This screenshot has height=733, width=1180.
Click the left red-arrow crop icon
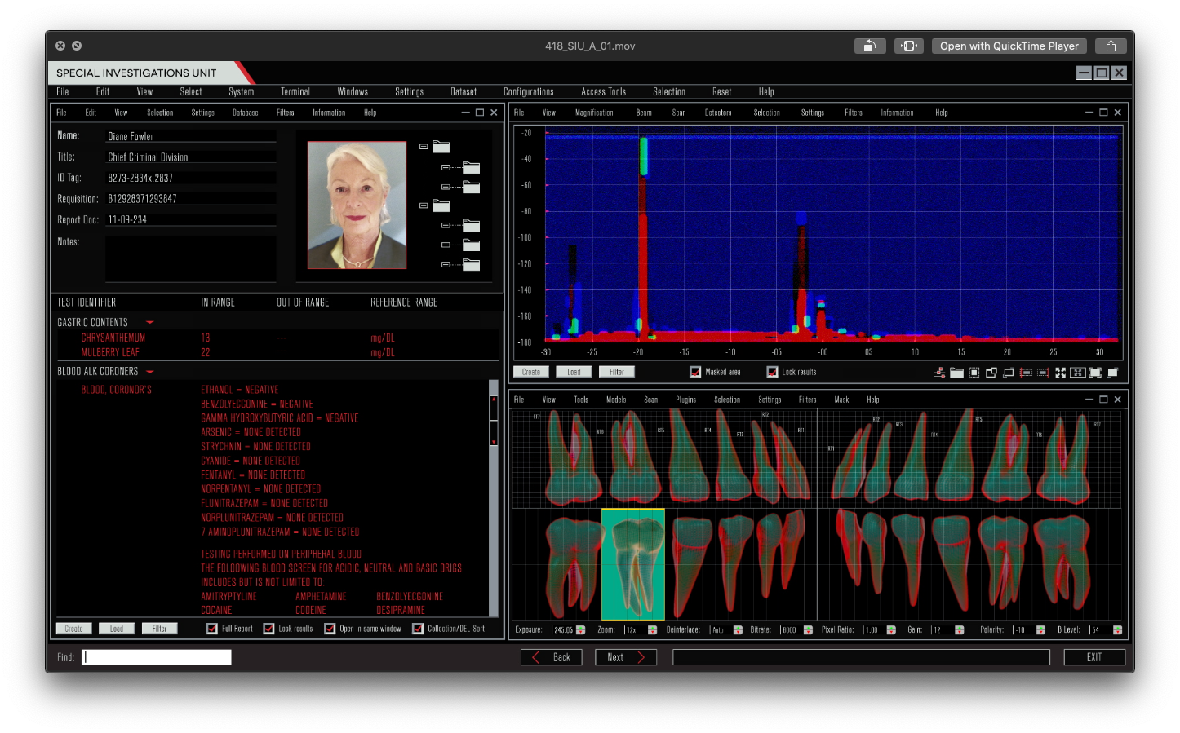tap(1026, 373)
